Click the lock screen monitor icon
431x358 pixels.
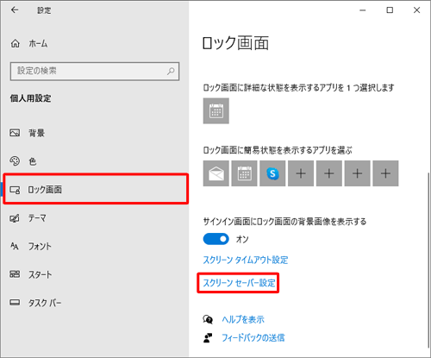click(15, 190)
